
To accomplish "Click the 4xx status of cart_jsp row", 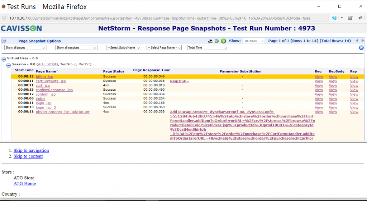I will pos(106,85).
